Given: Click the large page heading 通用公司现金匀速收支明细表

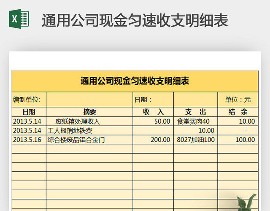Looking at the screenshot, I should pyautogui.click(x=135, y=21).
